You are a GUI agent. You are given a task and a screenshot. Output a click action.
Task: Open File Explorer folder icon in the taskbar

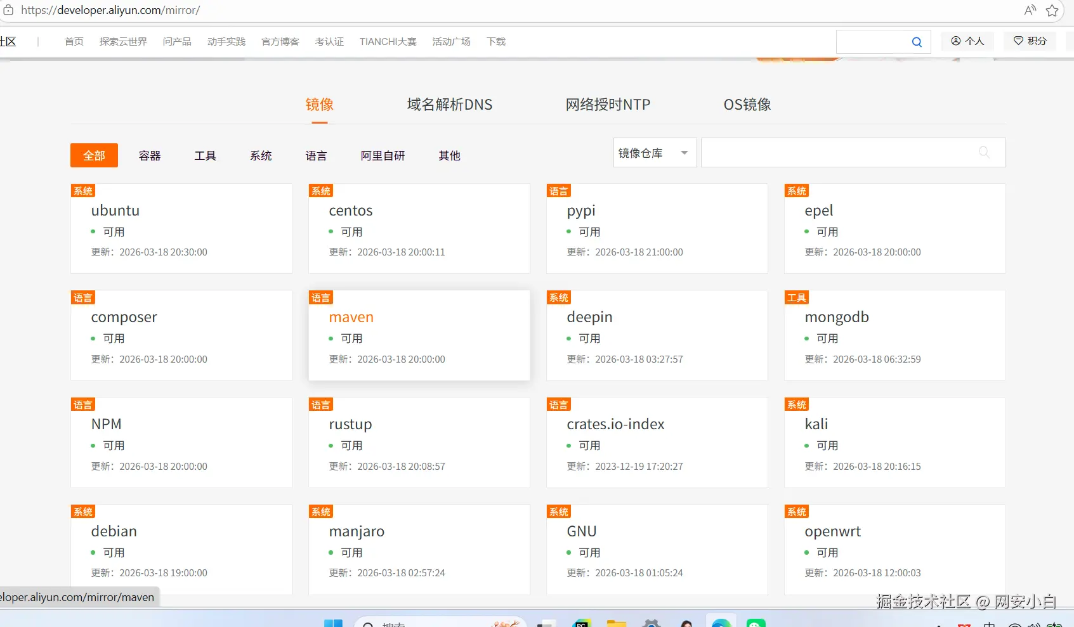[616, 624]
